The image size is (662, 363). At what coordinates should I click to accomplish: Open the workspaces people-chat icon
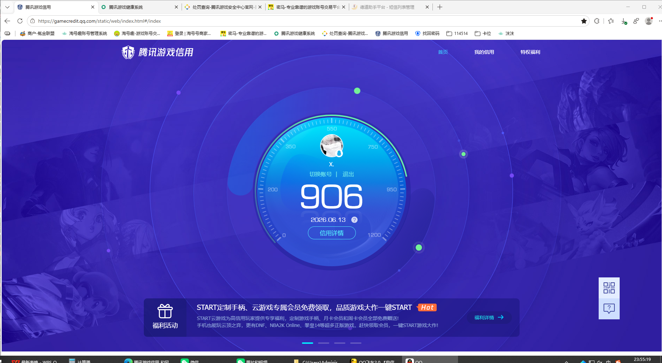coord(636,21)
